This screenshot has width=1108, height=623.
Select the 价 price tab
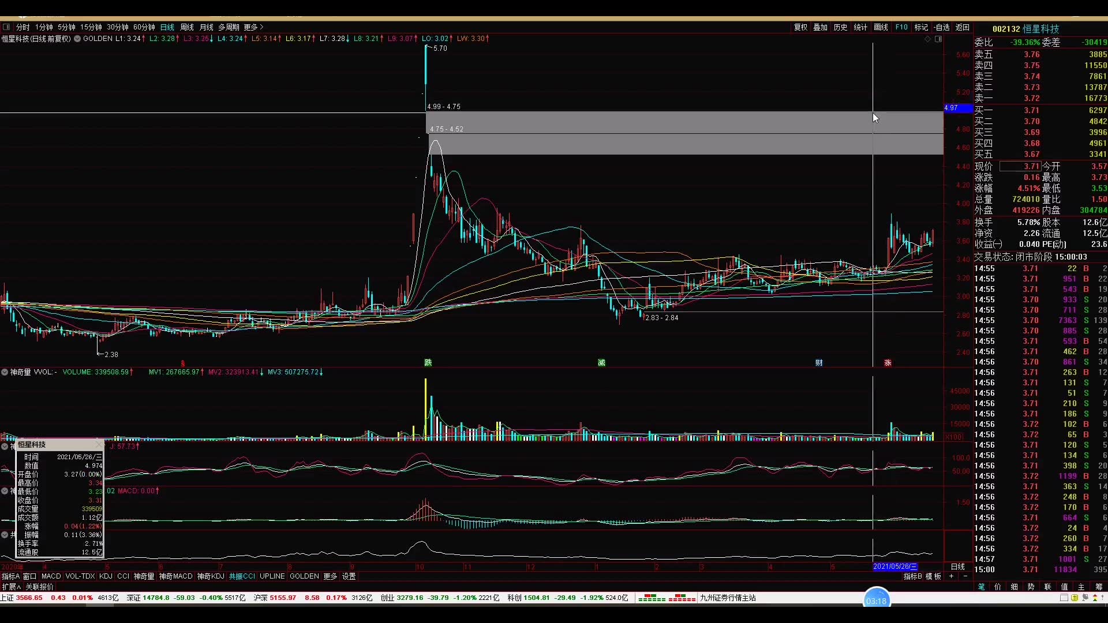tap(998, 587)
